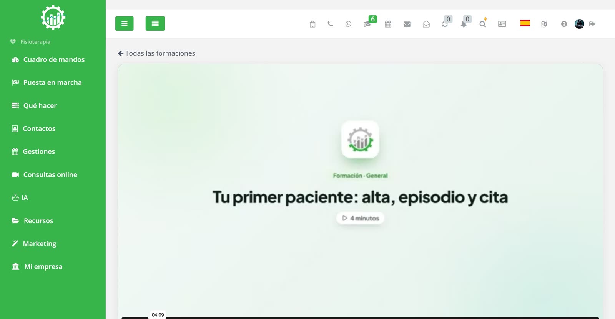Click the Fisioterapia label
This screenshot has width=615, height=319.
point(35,42)
